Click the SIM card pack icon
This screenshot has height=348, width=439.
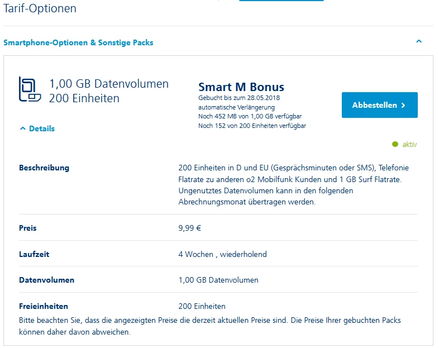click(30, 89)
